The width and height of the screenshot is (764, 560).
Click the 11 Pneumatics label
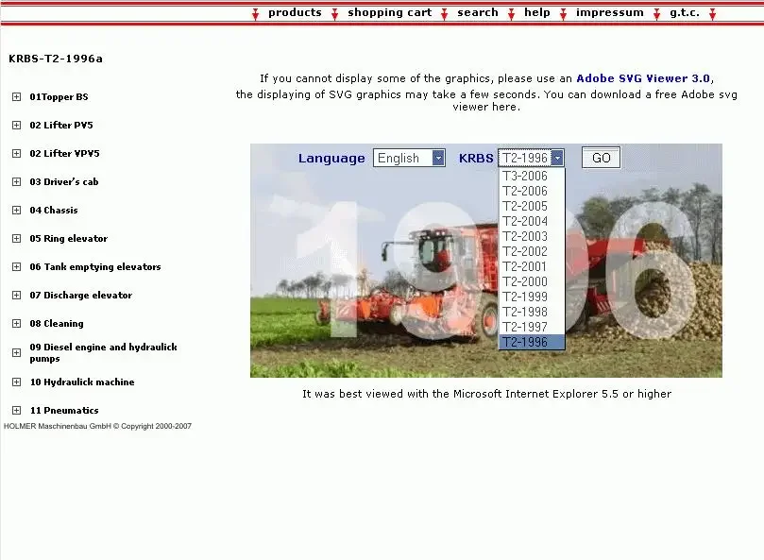click(64, 410)
